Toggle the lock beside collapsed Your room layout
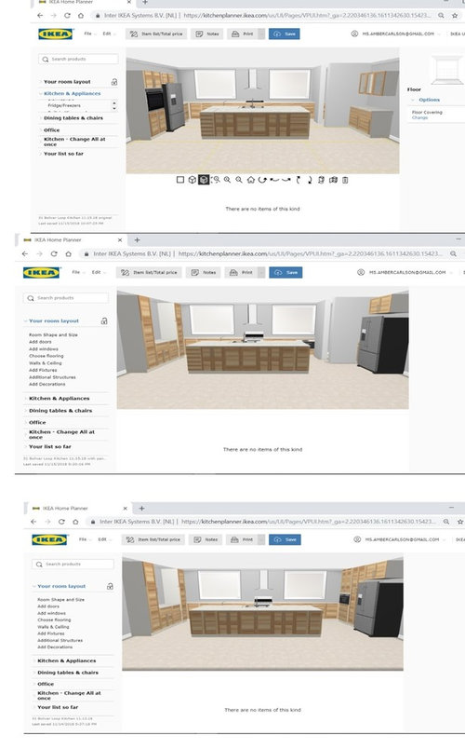The width and height of the screenshot is (465, 749). [x=114, y=82]
